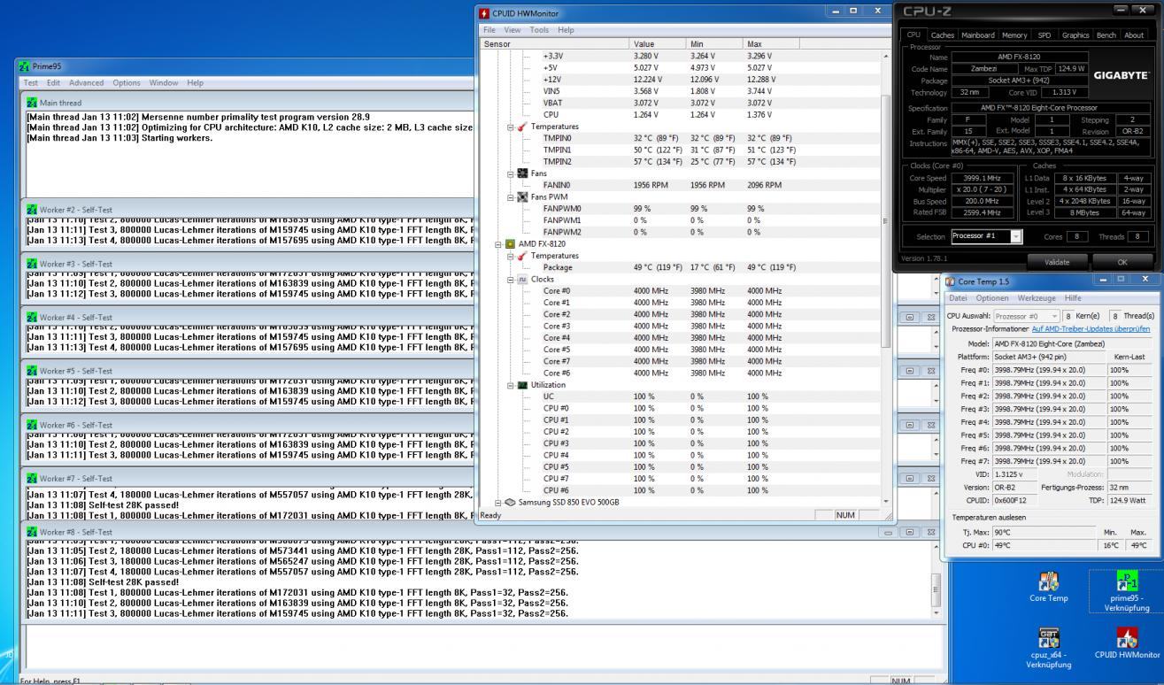
Task: Restore the Worker #8 Self-Test child window
Action: [x=908, y=532]
